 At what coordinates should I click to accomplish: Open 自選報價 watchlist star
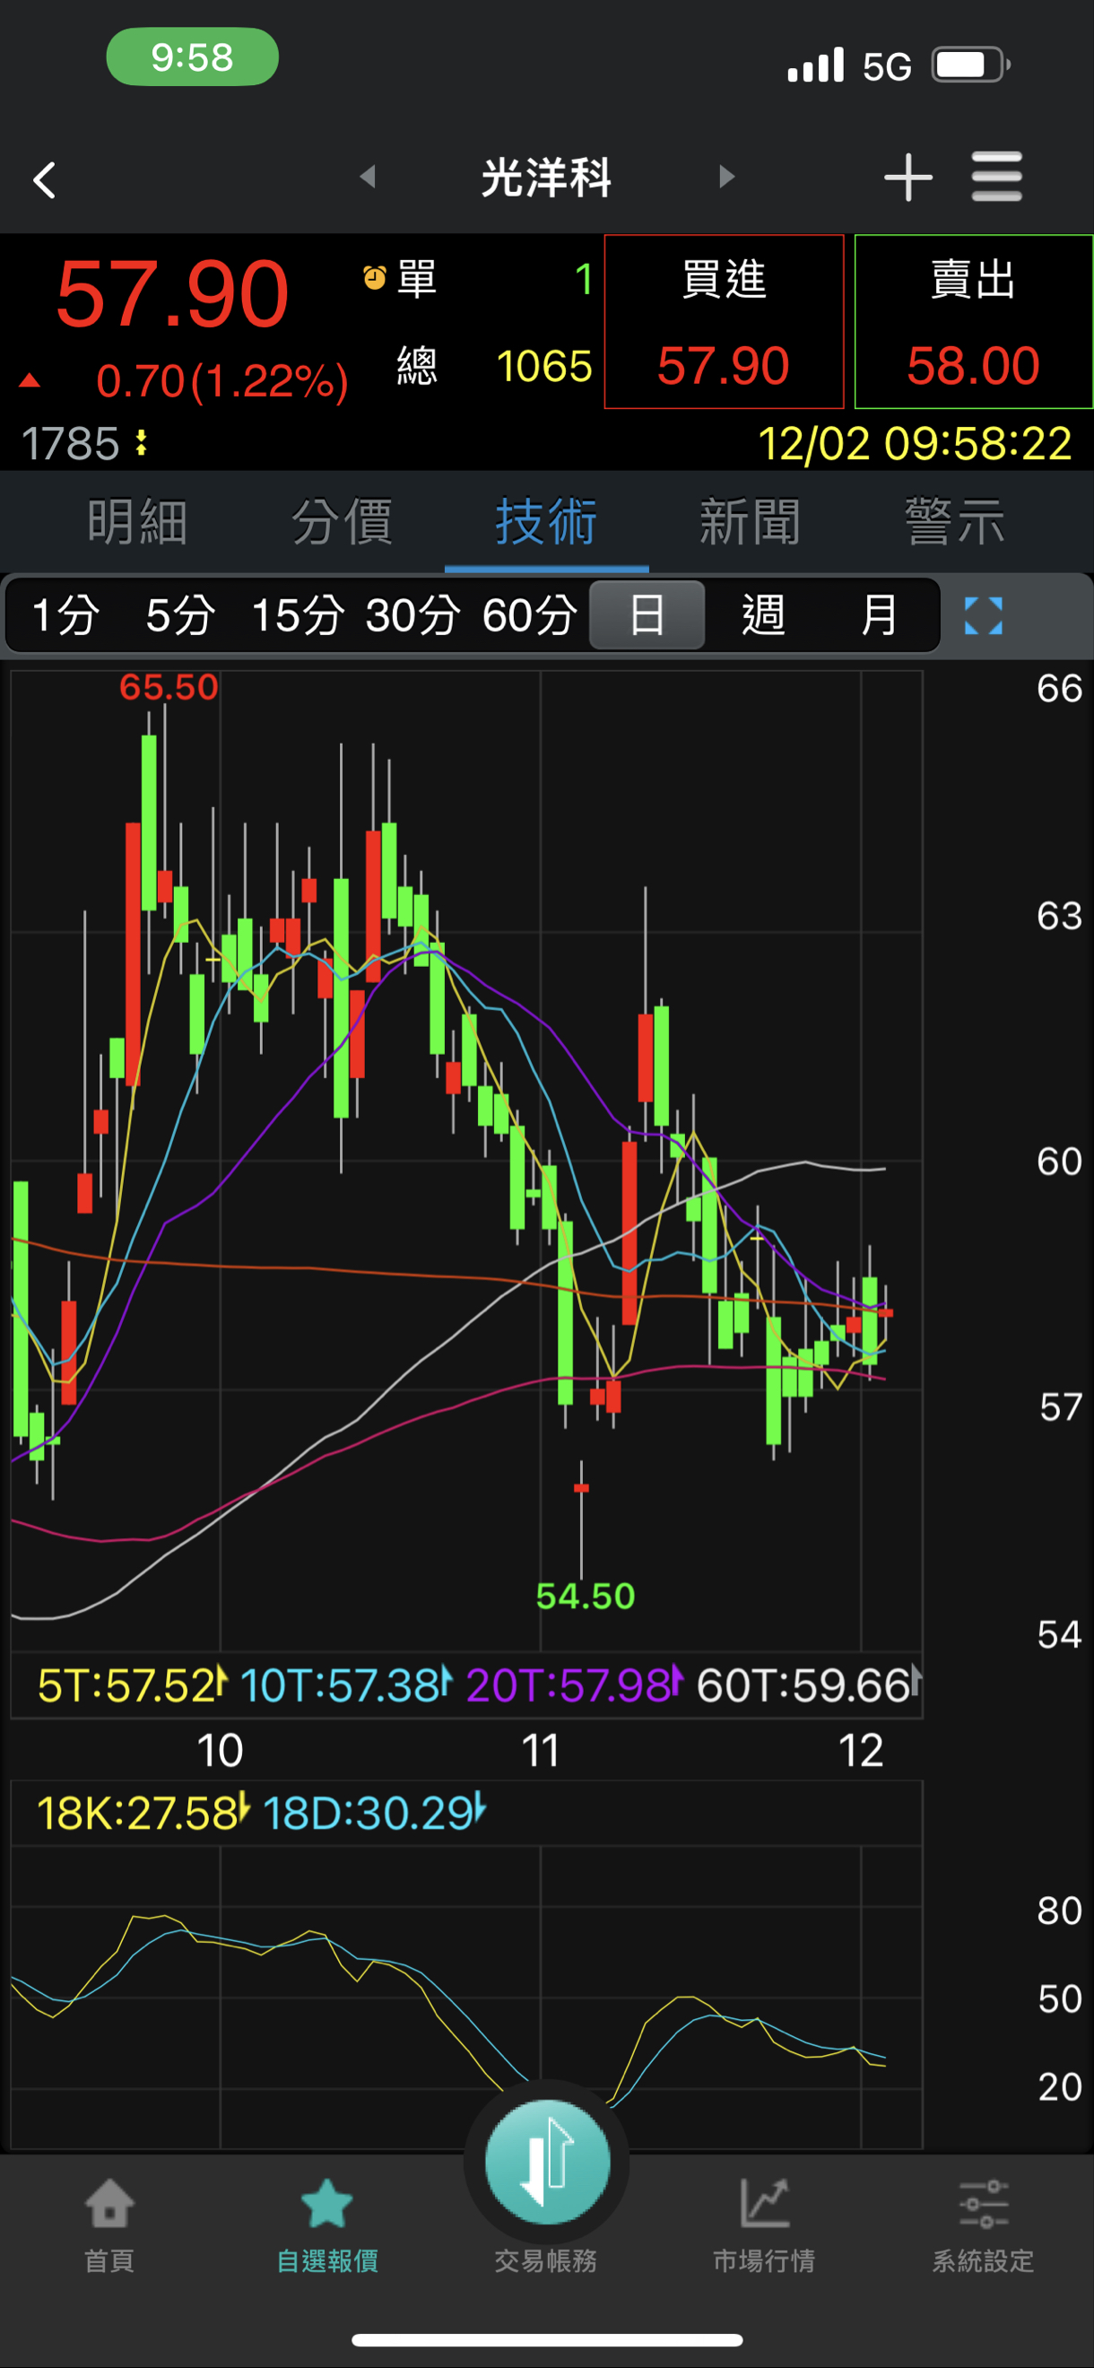point(327,2224)
